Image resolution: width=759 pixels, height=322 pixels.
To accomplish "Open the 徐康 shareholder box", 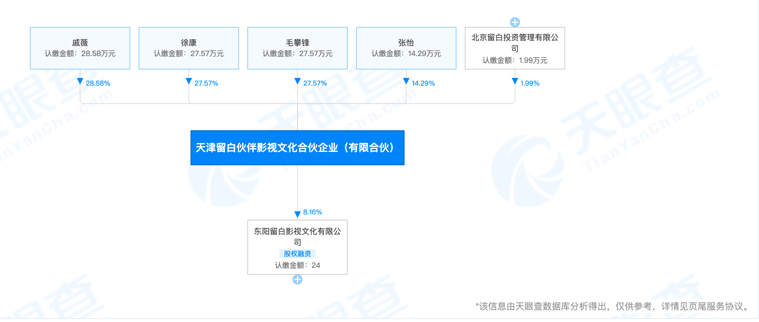I will [x=189, y=48].
